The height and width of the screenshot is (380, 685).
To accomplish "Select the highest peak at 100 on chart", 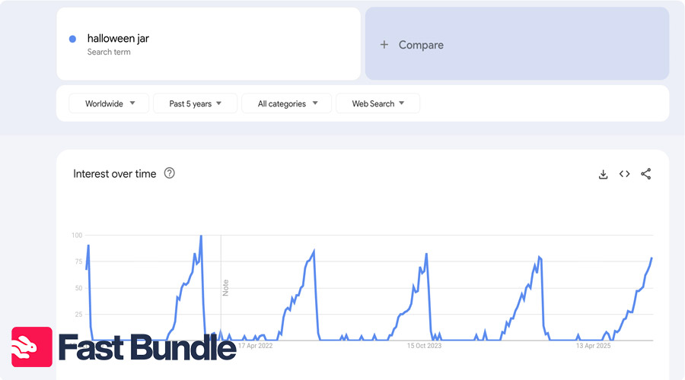I will [201, 236].
